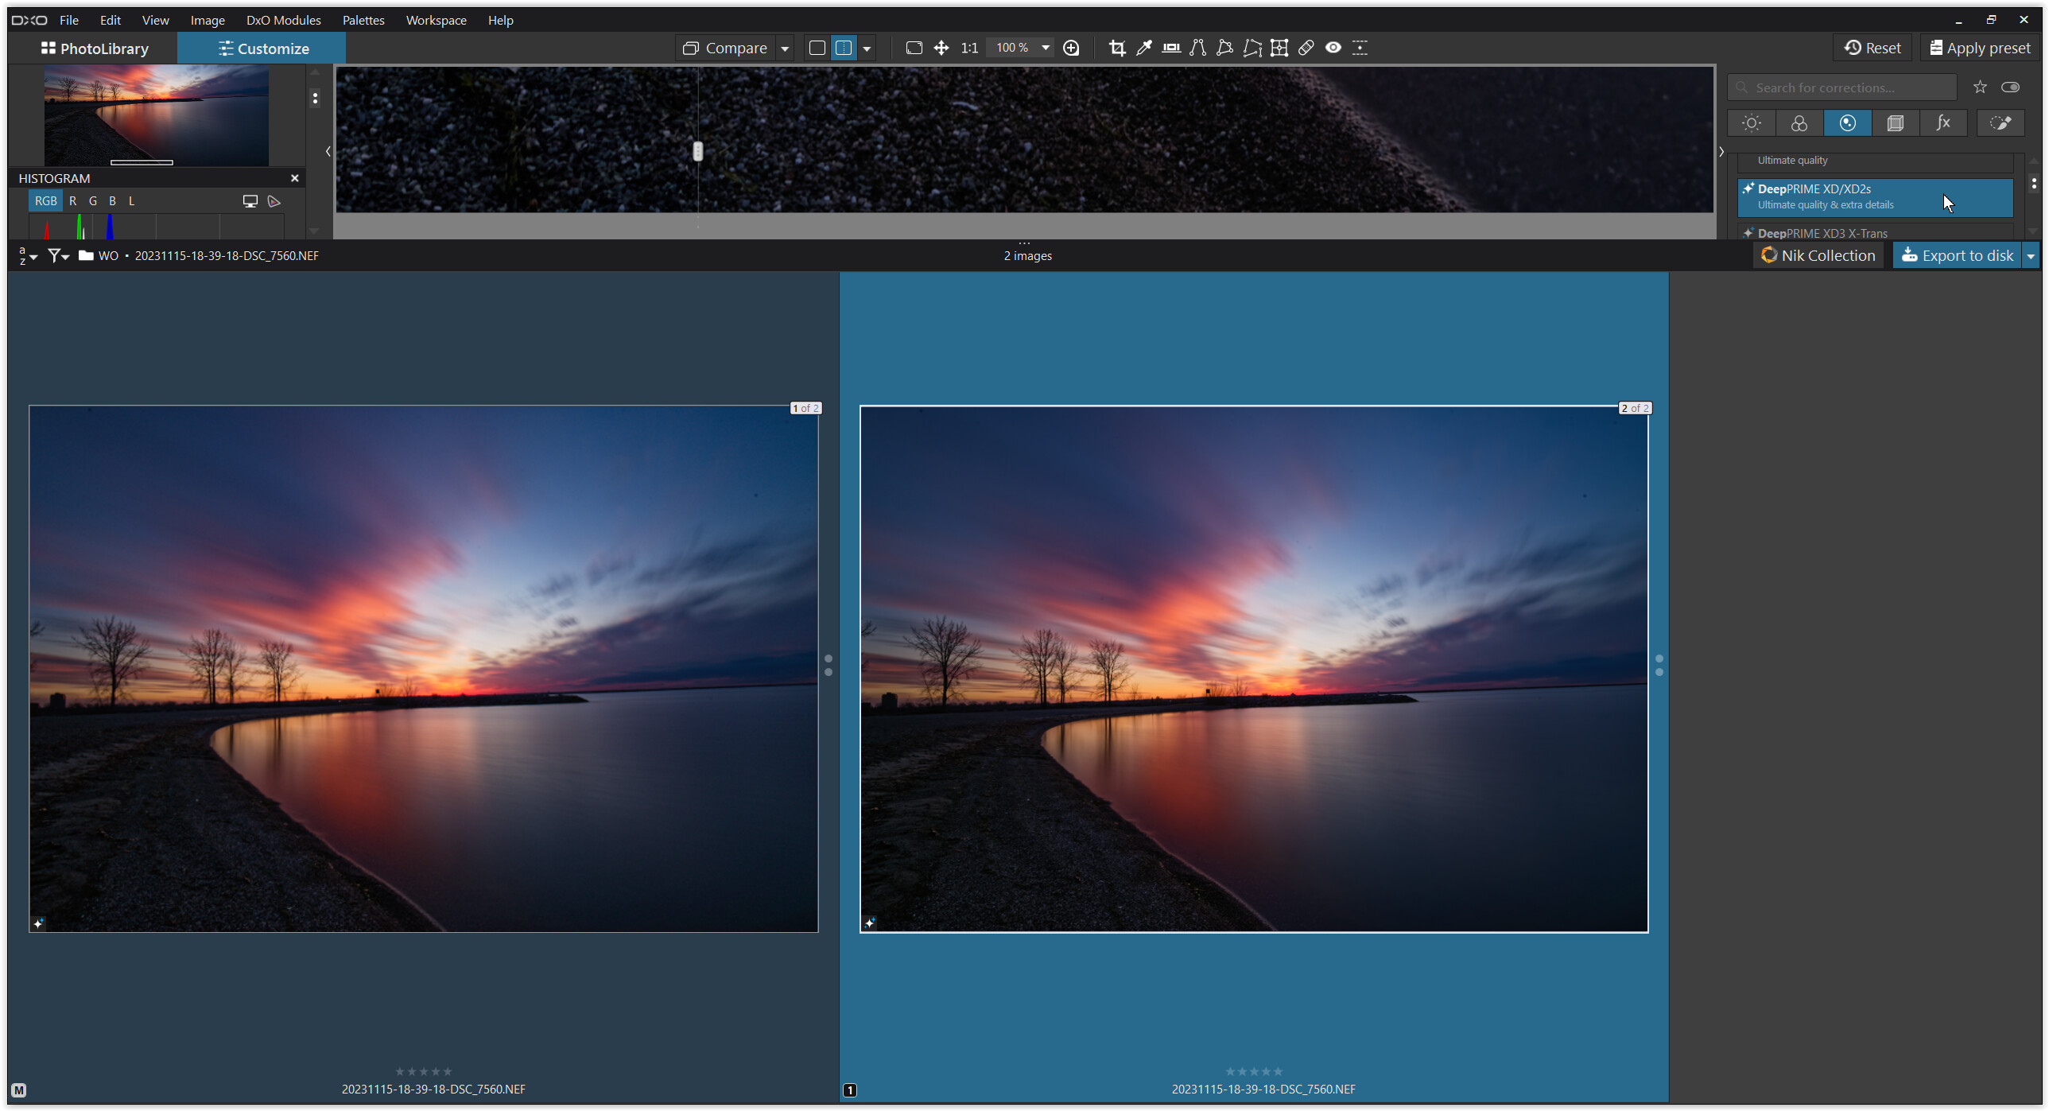This screenshot has height=1111, width=2049.
Task: Open the zoom percentage dropdown
Action: point(1046,48)
